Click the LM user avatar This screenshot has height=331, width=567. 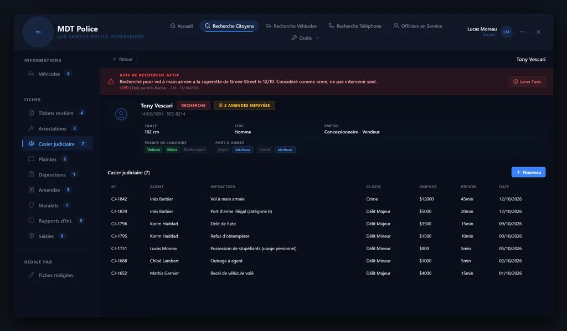[506, 32]
